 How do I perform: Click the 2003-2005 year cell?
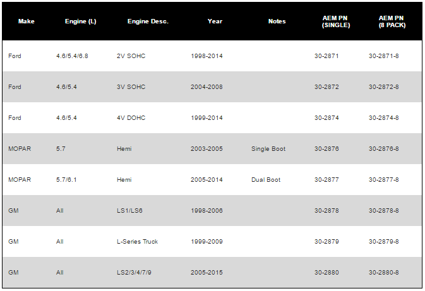[x=207, y=149]
